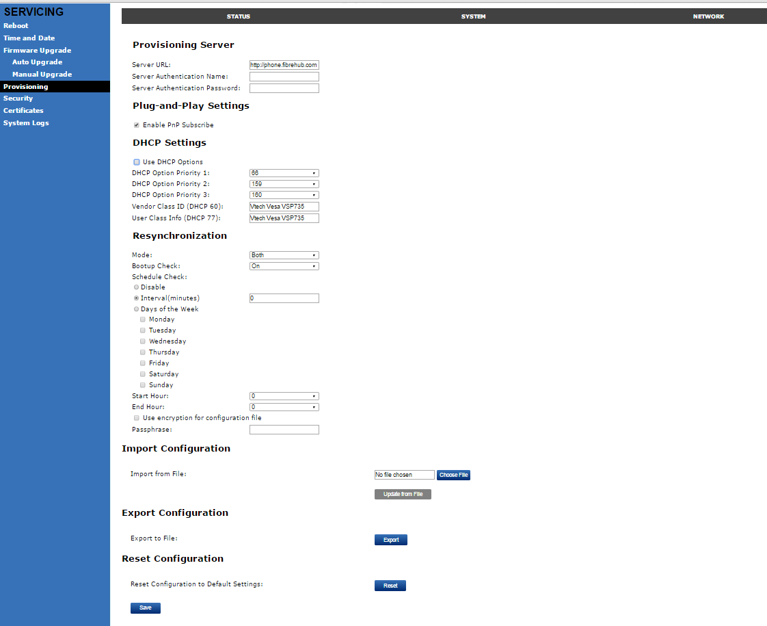Go to Time and Date settings
This screenshot has width=767, height=626.
point(29,38)
